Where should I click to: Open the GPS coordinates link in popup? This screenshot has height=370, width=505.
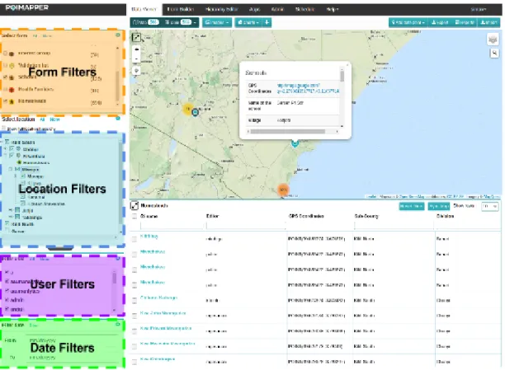click(308, 88)
